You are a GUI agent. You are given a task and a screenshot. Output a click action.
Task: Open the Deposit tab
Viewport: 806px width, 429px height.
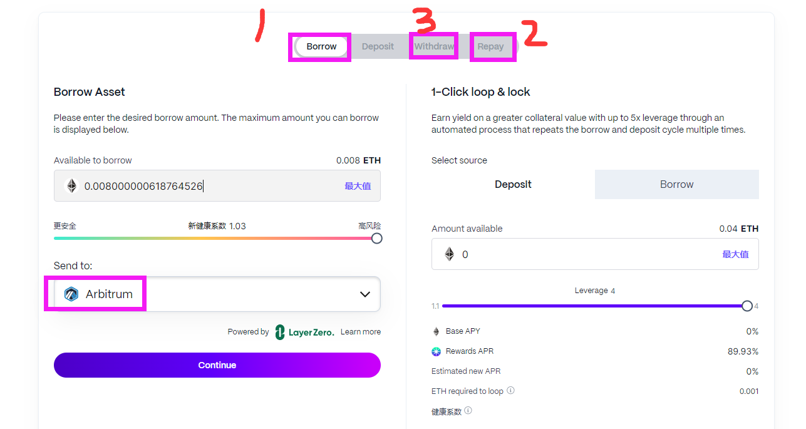378,46
